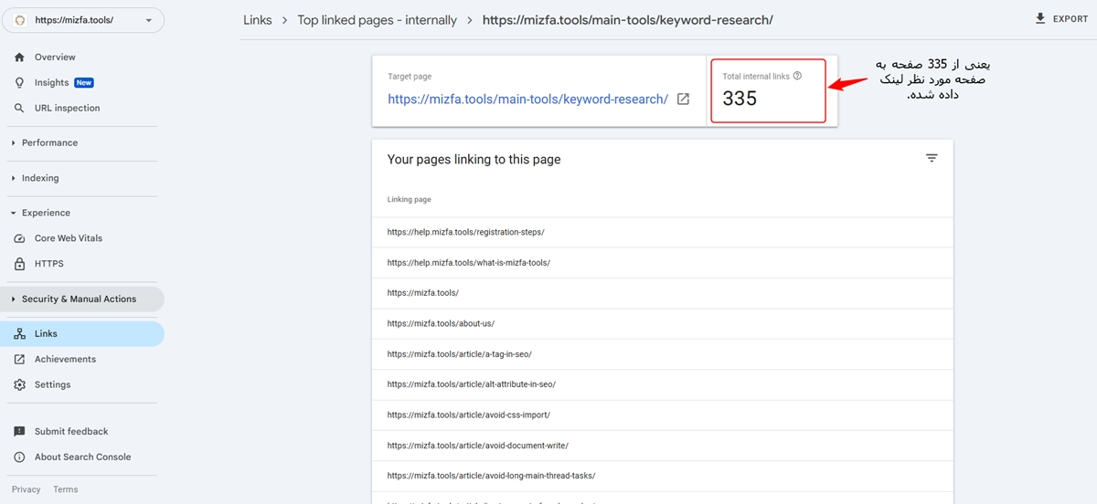The image size is (1097, 504).
Task: Click the Overview home icon
Action: pyautogui.click(x=19, y=58)
